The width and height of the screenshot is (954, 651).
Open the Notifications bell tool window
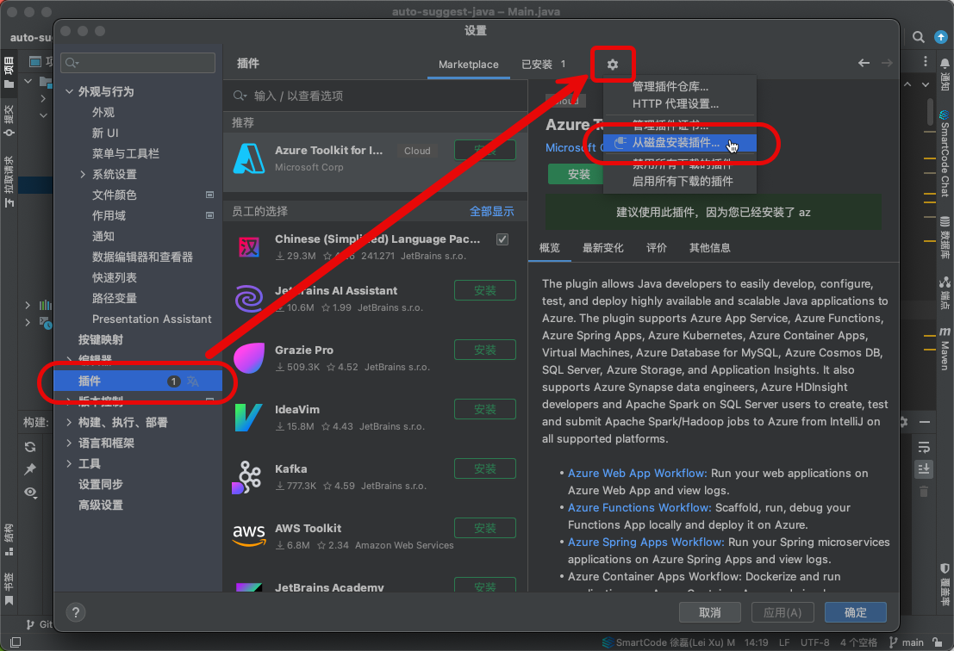coord(945,75)
